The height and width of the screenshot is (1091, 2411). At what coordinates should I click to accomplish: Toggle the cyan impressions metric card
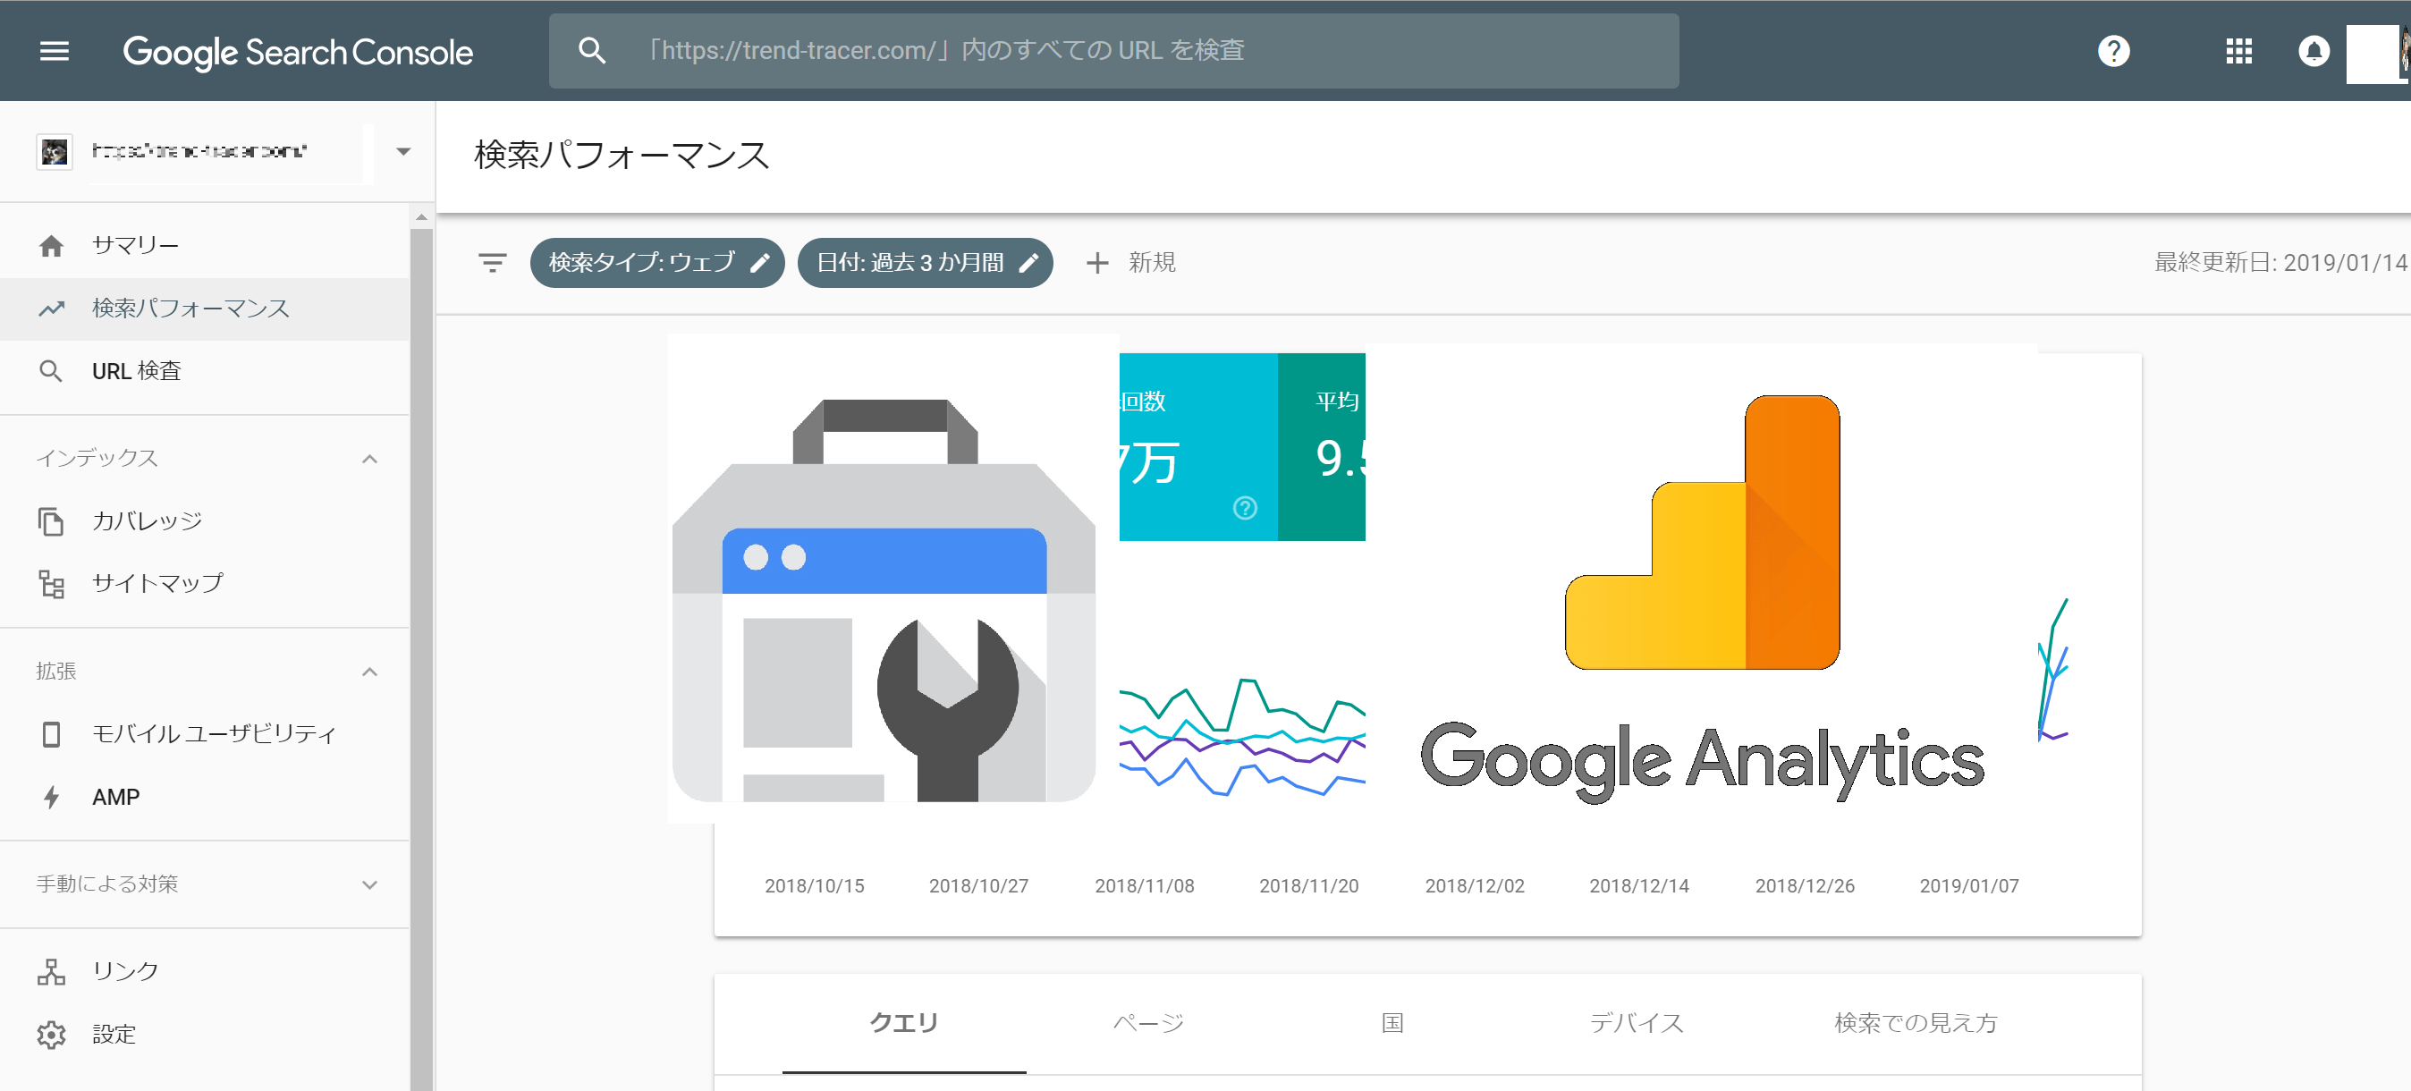pos(1198,446)
